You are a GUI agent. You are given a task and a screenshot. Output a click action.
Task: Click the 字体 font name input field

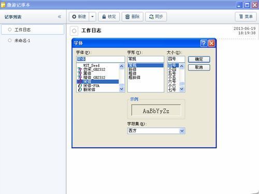100,59
